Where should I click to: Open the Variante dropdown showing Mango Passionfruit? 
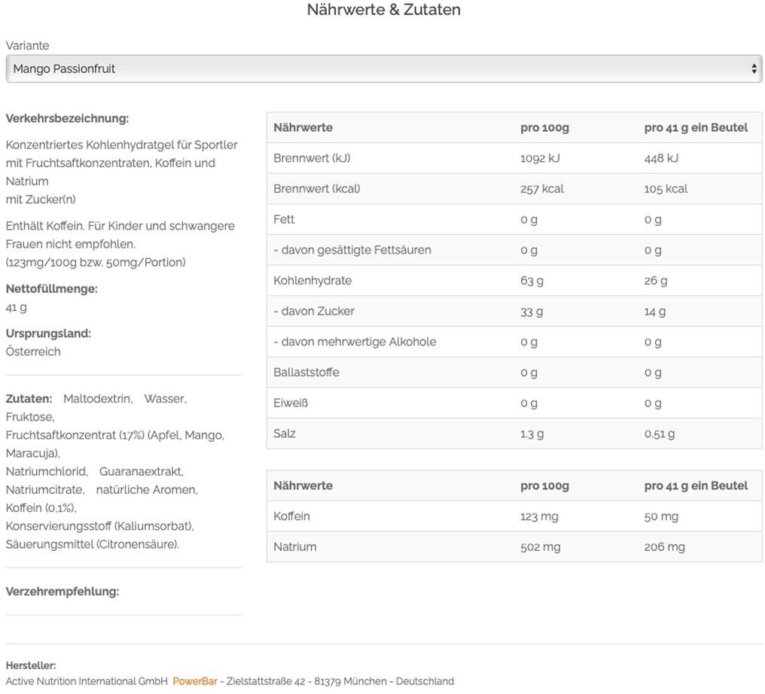click(376, 68)
